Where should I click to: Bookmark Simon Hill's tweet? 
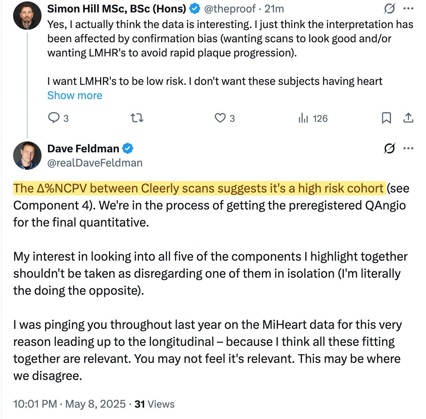386,118
